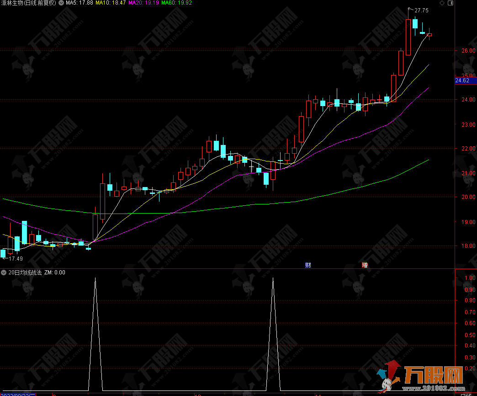Click the ZM: 0.00 indicator value
Viewport: 477px width, 396px height.
pyautogui.click(x=55, y=273)
